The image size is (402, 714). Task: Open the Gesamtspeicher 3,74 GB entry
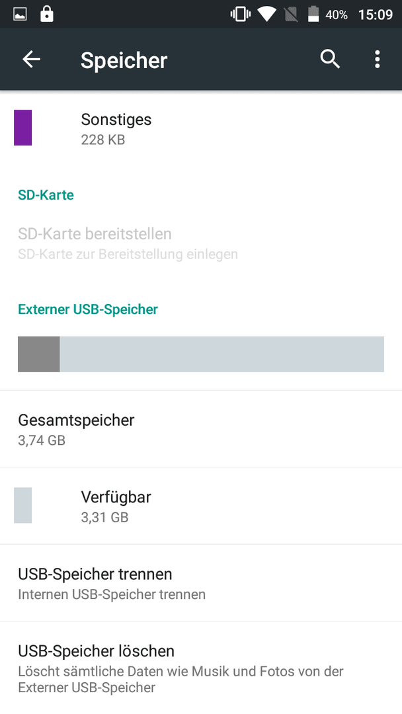tap(201, 429)
